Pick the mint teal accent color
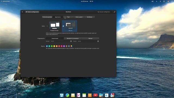174x98 pixels. [x=49, y=46]
